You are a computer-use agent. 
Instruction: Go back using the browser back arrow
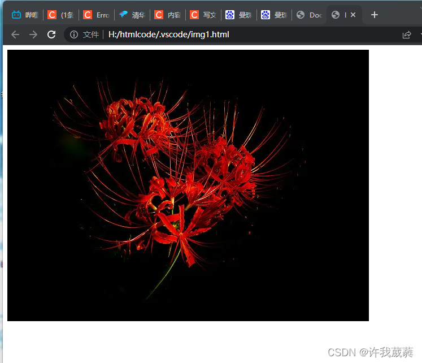(15, 34)
